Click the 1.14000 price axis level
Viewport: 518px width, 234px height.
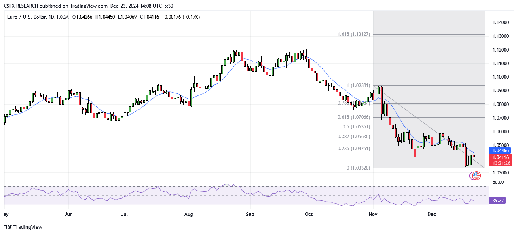(x=500, y=23)
